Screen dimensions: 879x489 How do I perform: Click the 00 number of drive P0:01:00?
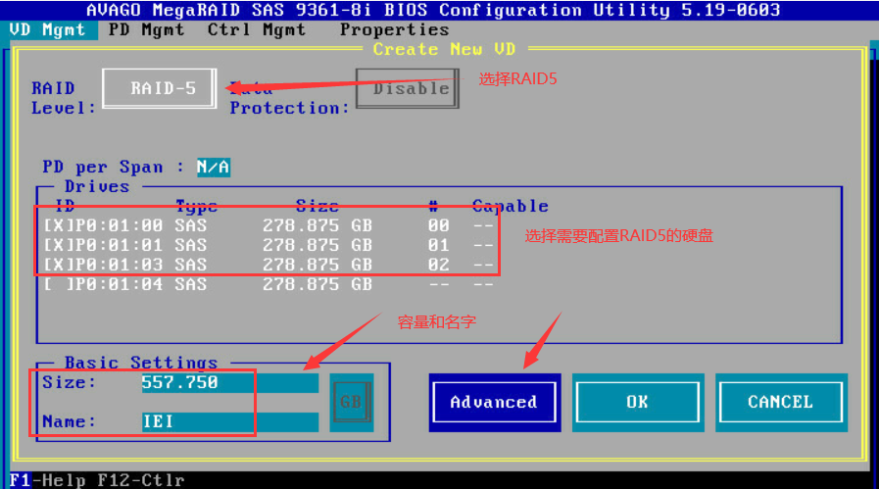click(438, 225)
